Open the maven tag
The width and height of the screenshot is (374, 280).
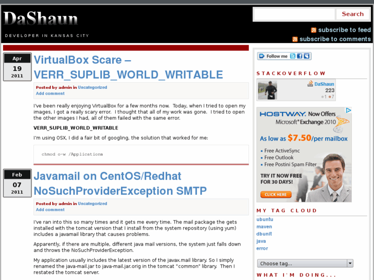[x=264, y=227]
